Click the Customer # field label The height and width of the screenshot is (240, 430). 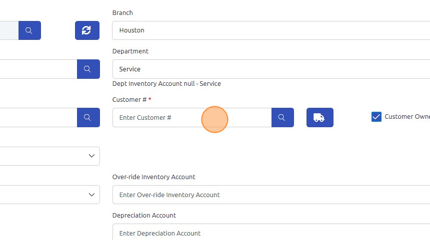tap(129, 100)
